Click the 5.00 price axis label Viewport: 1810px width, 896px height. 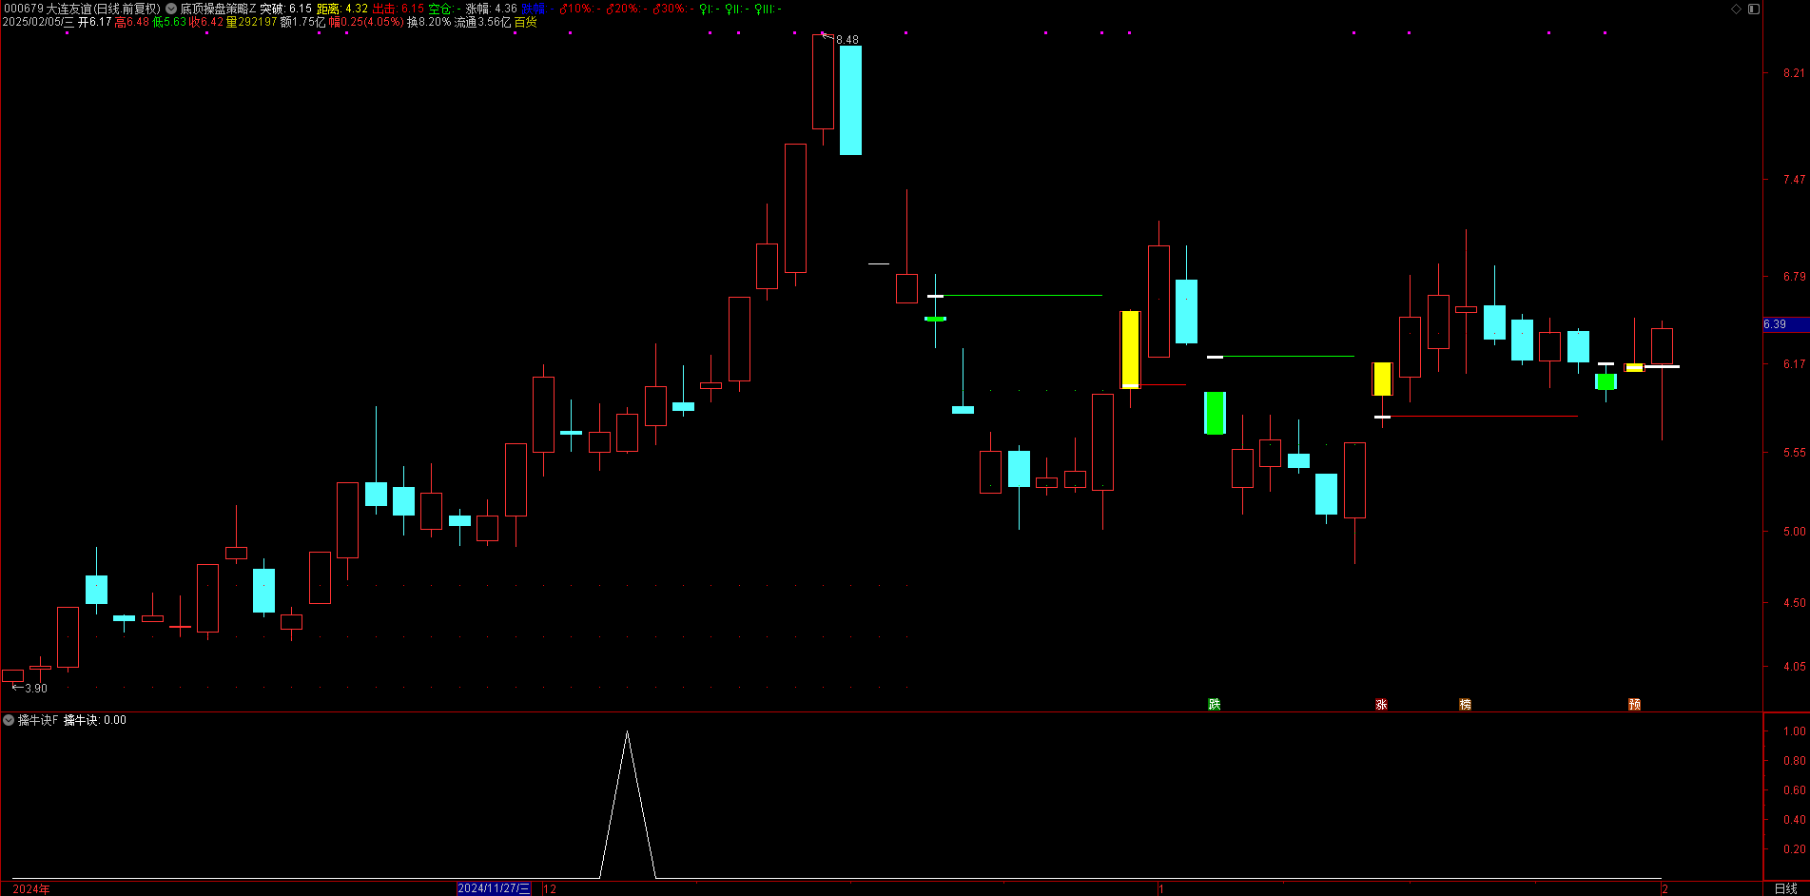pyautogui.click(x=1794, y=532)
